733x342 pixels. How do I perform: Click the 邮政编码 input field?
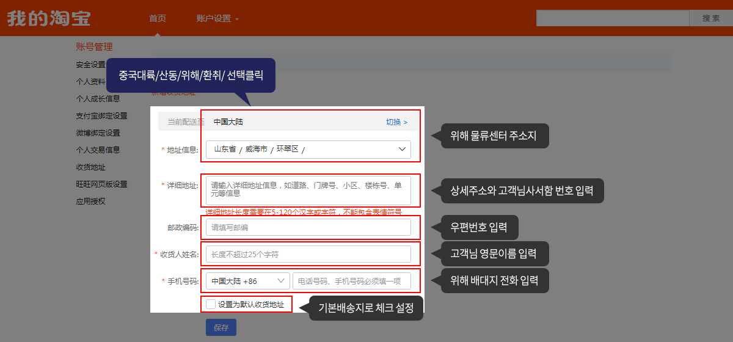pyautogui.click(x=308, y=227)
